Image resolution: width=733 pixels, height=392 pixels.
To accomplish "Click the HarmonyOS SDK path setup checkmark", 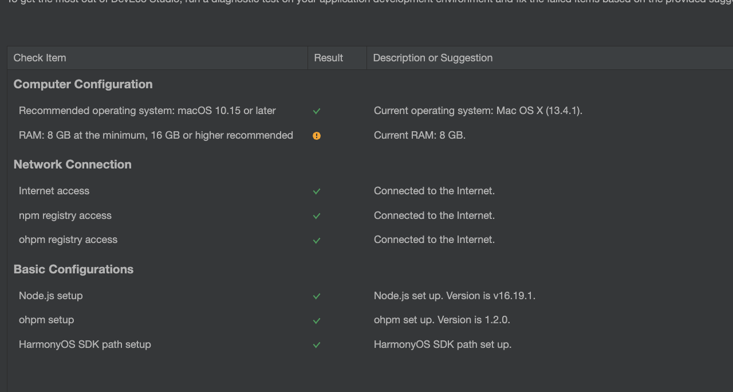I will (317, 345).
